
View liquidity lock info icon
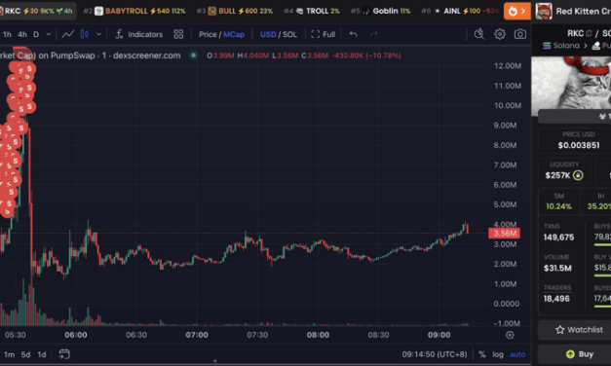click(578, 175)
